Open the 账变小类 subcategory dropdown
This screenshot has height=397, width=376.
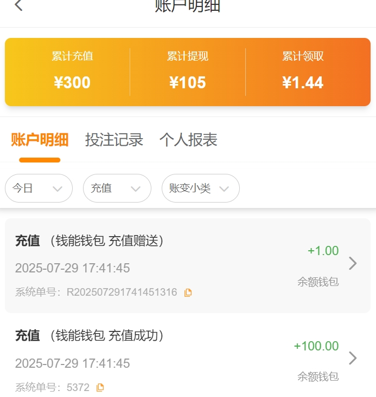tap(200, 188)
